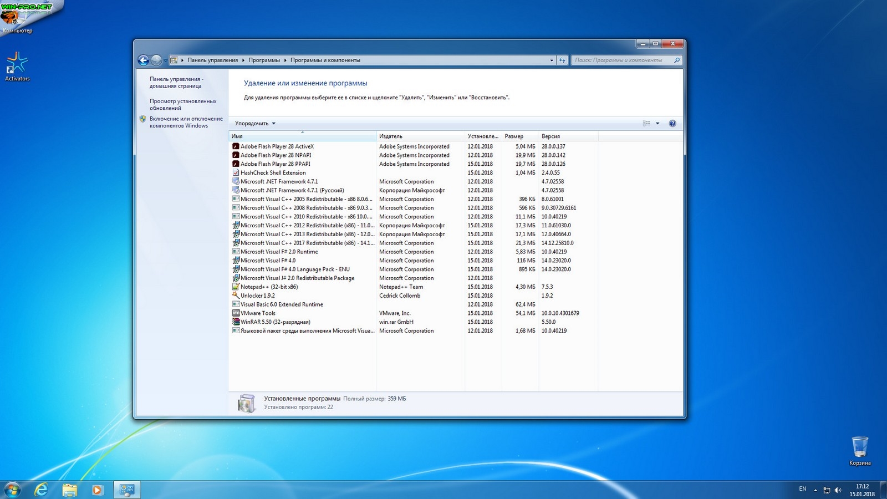Click the Back navigation arrow button

143,60
